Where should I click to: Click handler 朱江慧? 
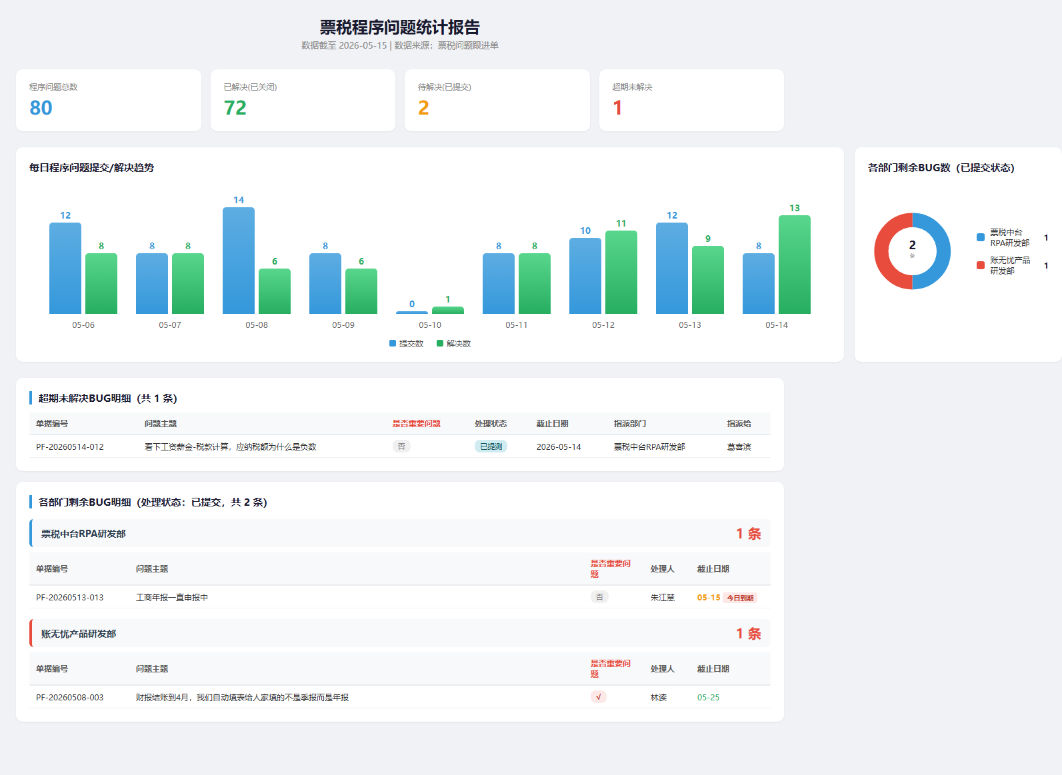pos(663,598)
